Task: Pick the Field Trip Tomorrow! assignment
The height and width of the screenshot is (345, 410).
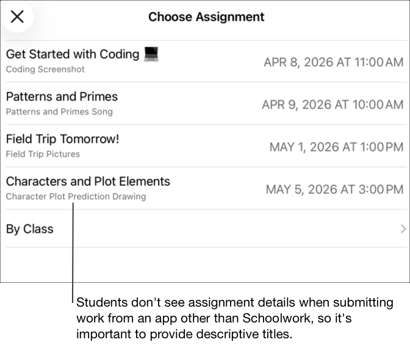Action: (x=62, y=139)
